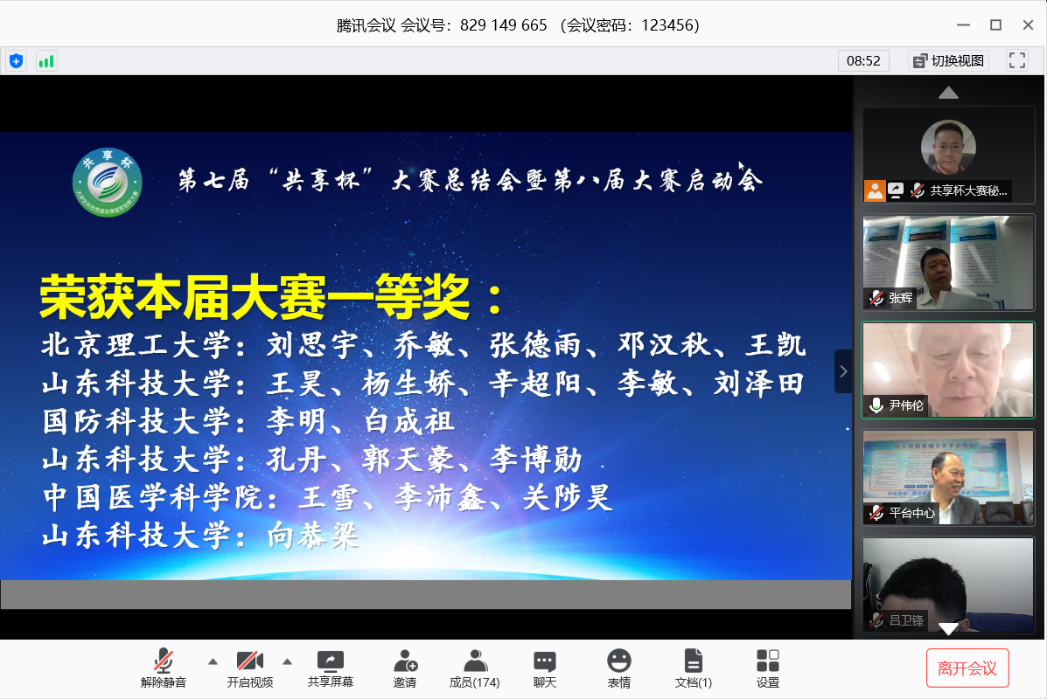Start sharing with 共享屏幕

(x=331, y=668)
